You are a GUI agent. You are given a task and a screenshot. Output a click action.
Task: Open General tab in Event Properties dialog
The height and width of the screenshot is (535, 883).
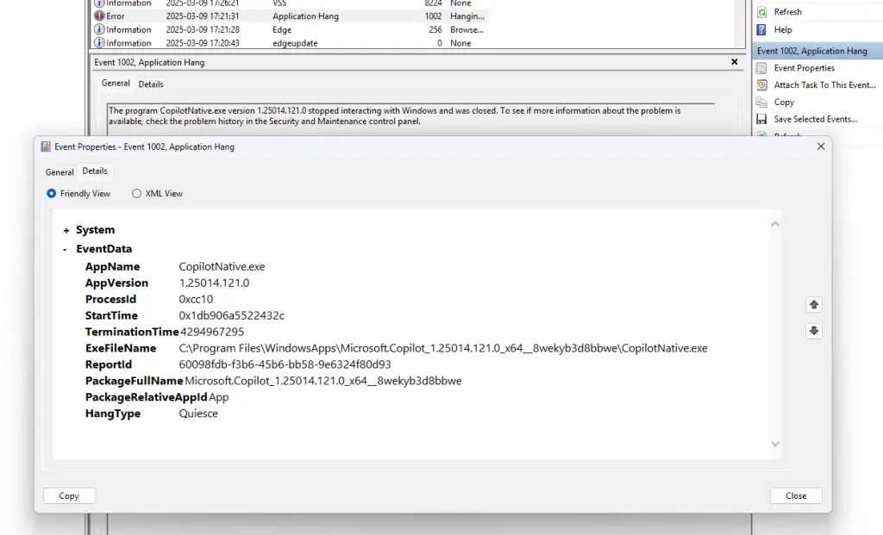tap(59, 172)
